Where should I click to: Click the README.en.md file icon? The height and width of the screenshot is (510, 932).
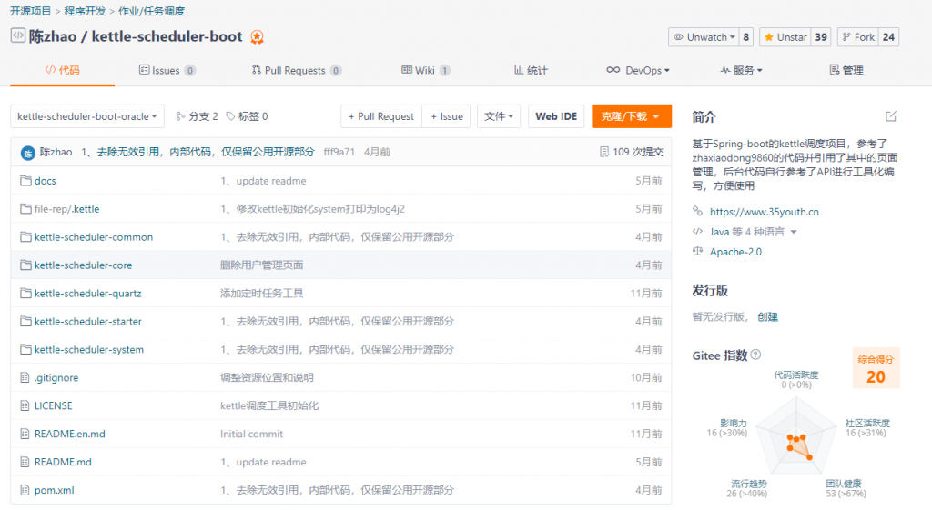[25, 434]
